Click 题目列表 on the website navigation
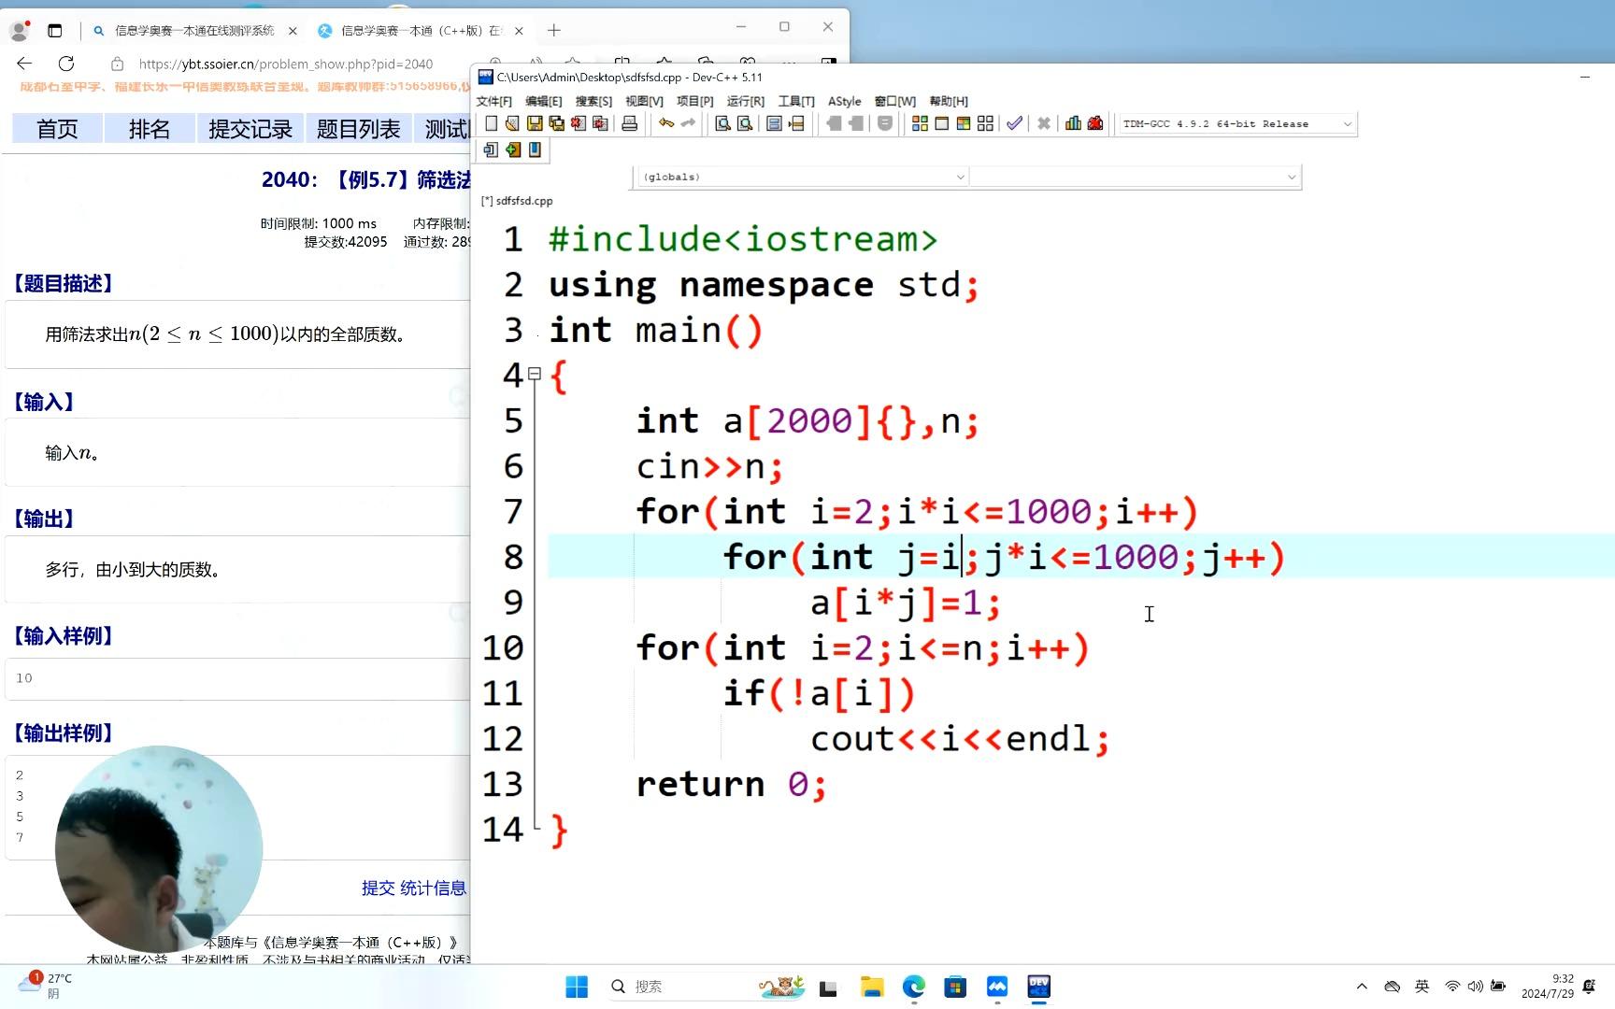 pos(359,128)
